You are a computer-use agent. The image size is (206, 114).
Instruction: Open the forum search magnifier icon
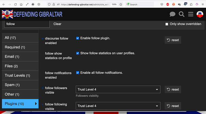tap(182, 14)
